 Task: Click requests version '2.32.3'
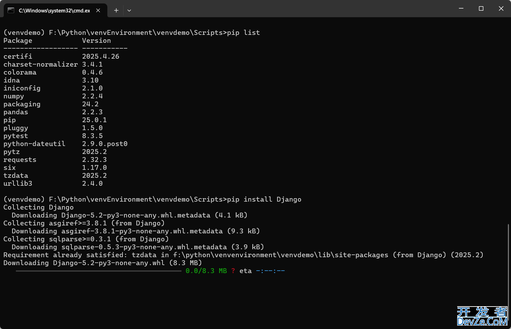(95, 159)
